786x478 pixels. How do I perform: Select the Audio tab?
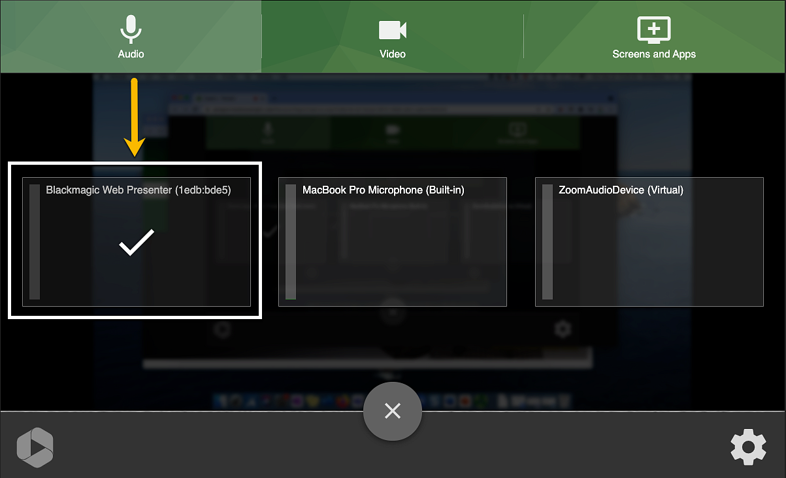point(131,37)
